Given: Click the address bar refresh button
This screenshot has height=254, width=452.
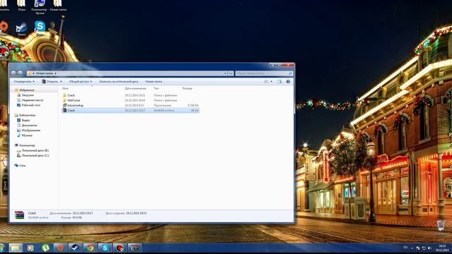Looking at the screenshot, I should click(231, 73).
